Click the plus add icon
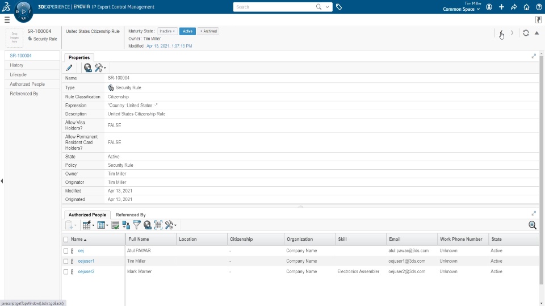The height and width of the screenshot is (306, 545). pos(501,7)
